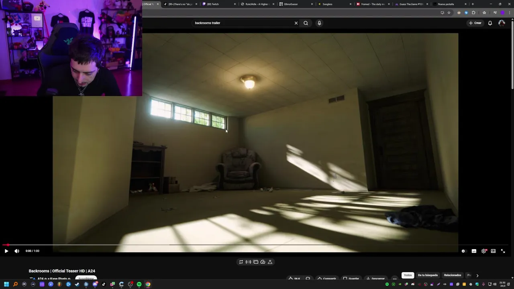Show more filter chips arrow

477,275
